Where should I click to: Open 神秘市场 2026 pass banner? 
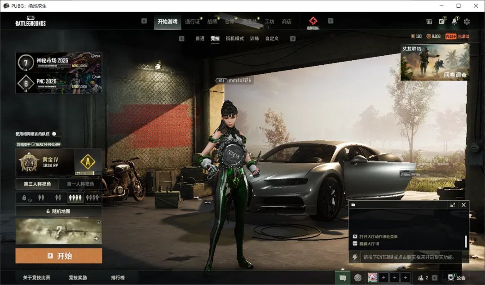(x=59, y=62)
